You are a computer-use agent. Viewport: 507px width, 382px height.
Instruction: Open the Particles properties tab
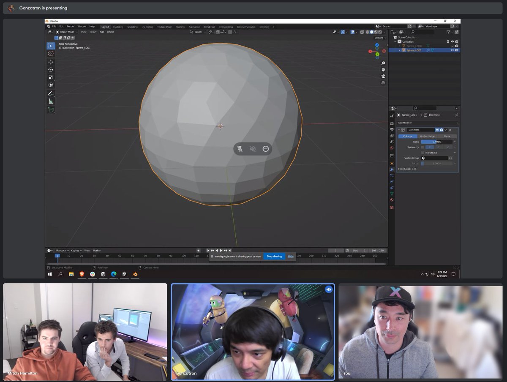coord(392,175)
